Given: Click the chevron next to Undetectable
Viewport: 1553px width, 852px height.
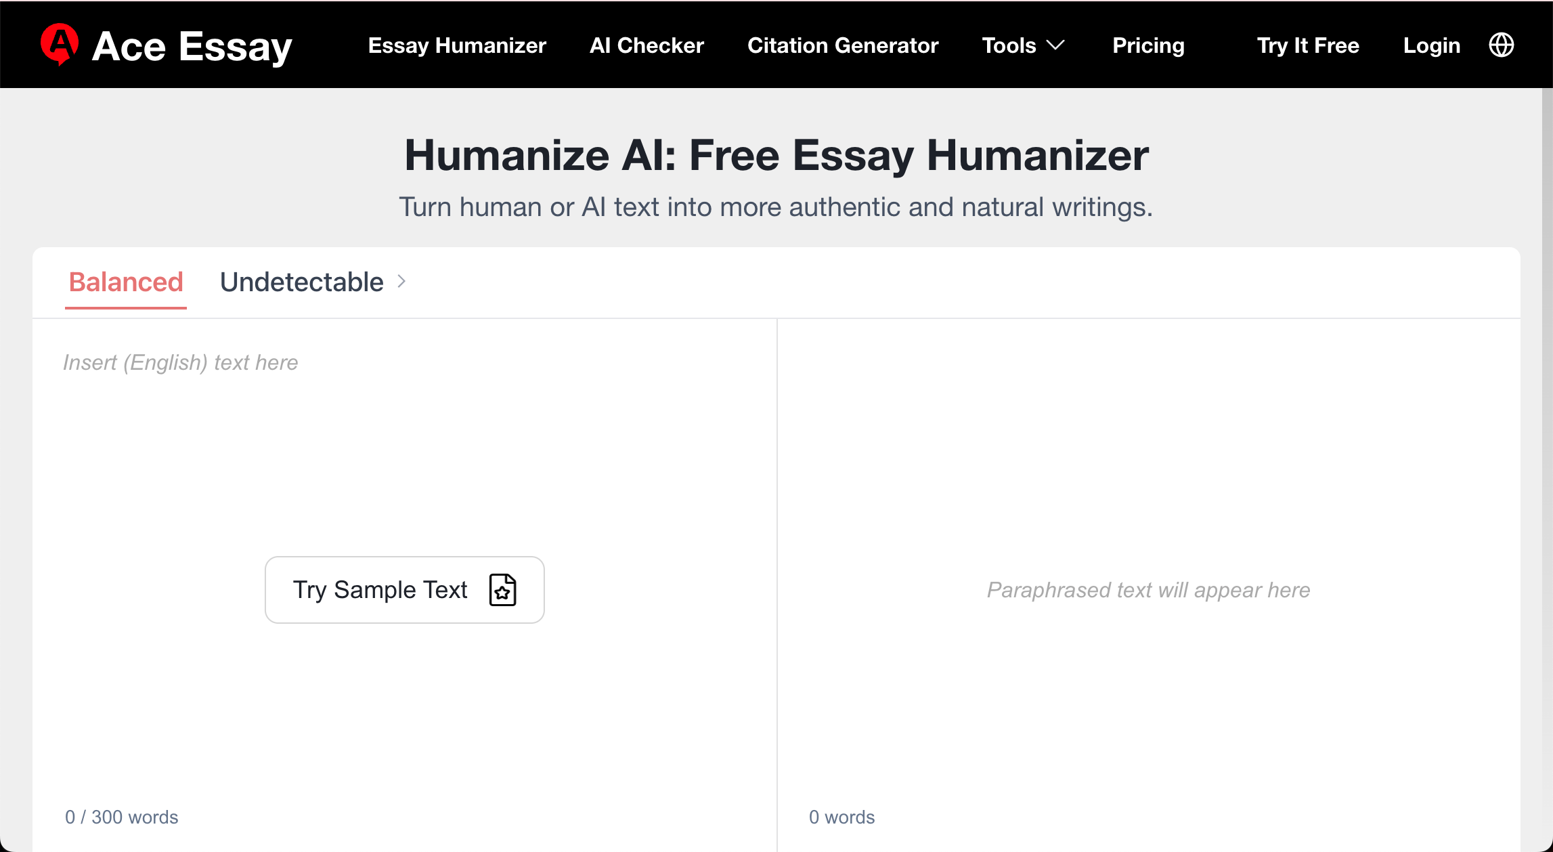Looking at the screenshot, I should tap(401, 281).
